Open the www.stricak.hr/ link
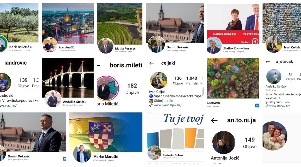Viewport: 301px width, 167px height. [279, 106]
